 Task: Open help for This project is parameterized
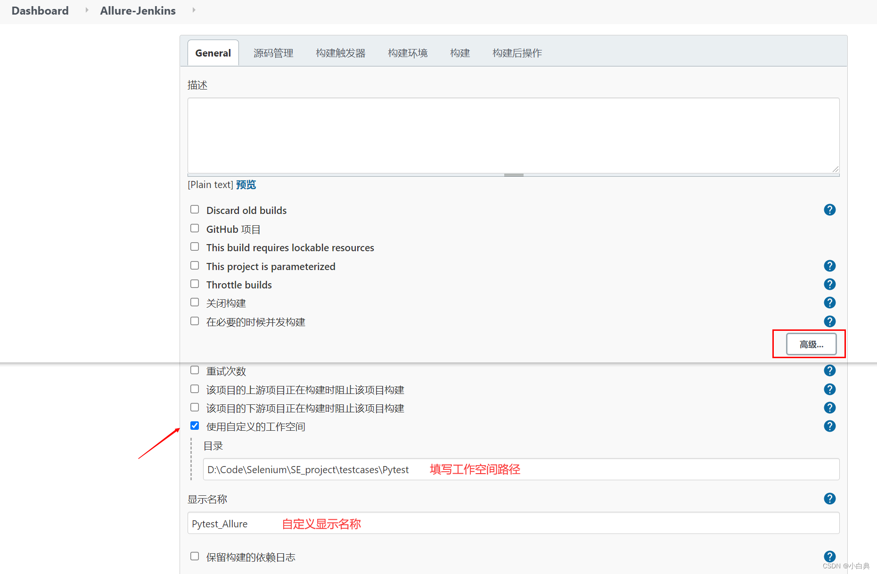[829, 266]
